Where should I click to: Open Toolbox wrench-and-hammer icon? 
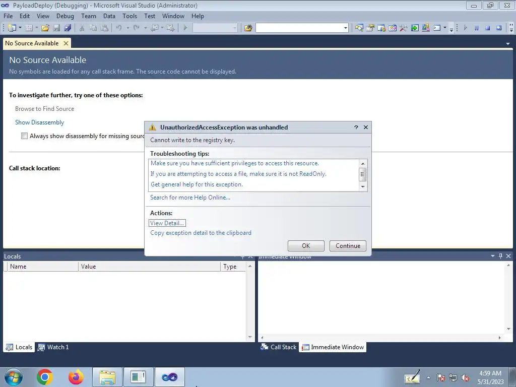(x=404, y=28)
